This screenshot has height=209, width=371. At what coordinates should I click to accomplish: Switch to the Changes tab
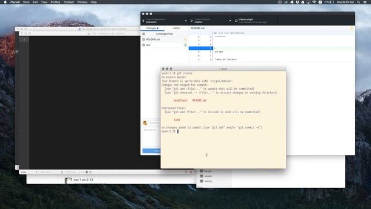152,28
